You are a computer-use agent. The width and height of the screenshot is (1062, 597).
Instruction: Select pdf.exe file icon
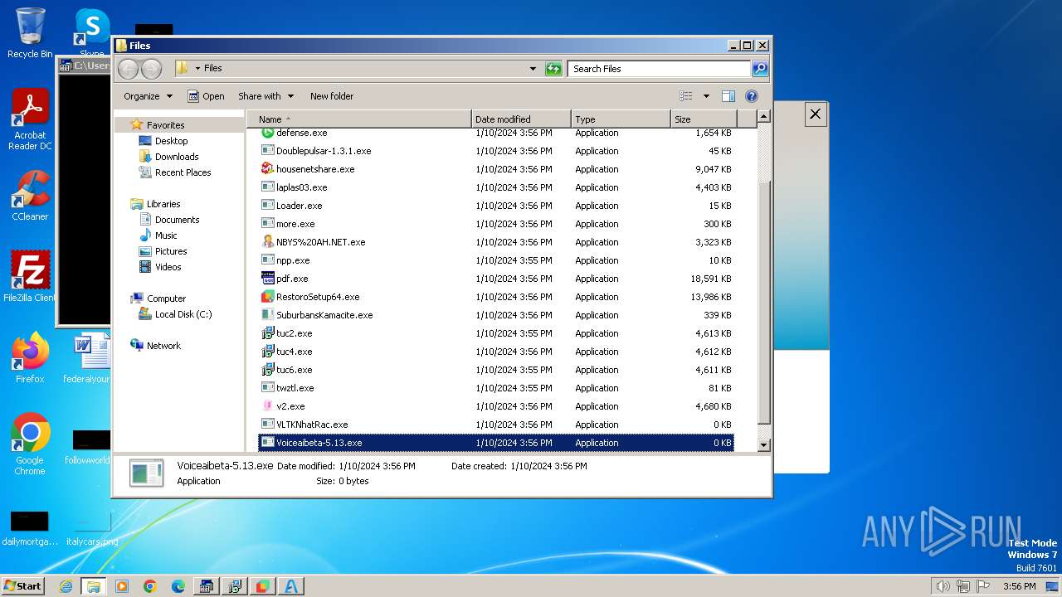267,279
